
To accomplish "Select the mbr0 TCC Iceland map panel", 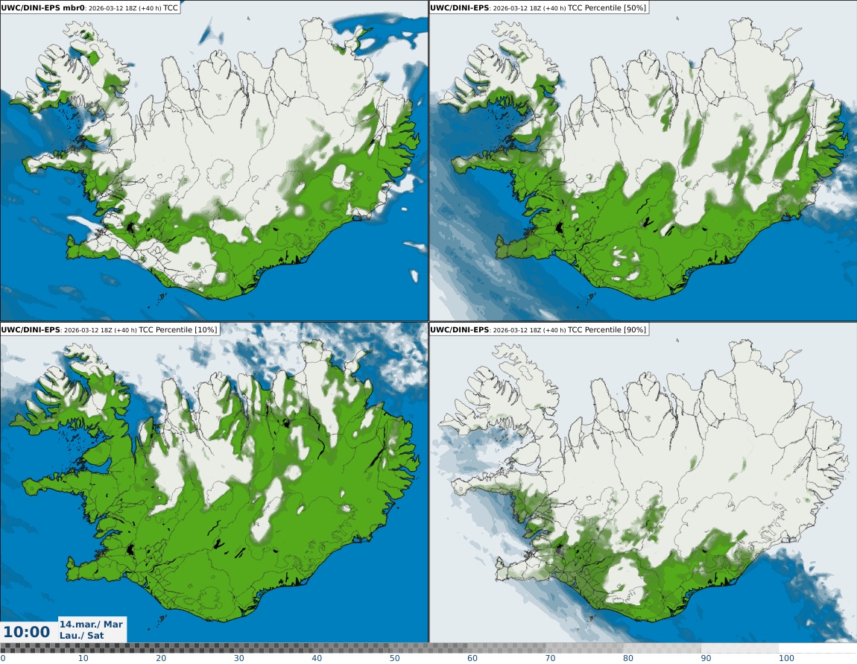I will tap(214, 161).
